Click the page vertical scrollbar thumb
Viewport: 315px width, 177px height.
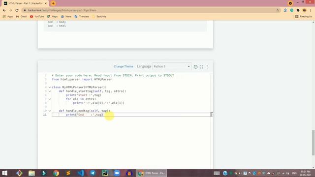pos(313,143)
